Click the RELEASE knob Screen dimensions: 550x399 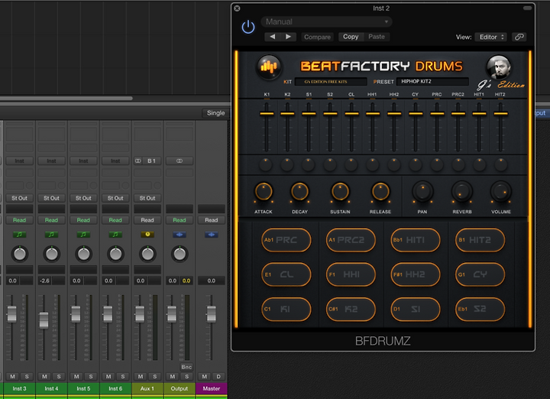(x=380, y=191)
